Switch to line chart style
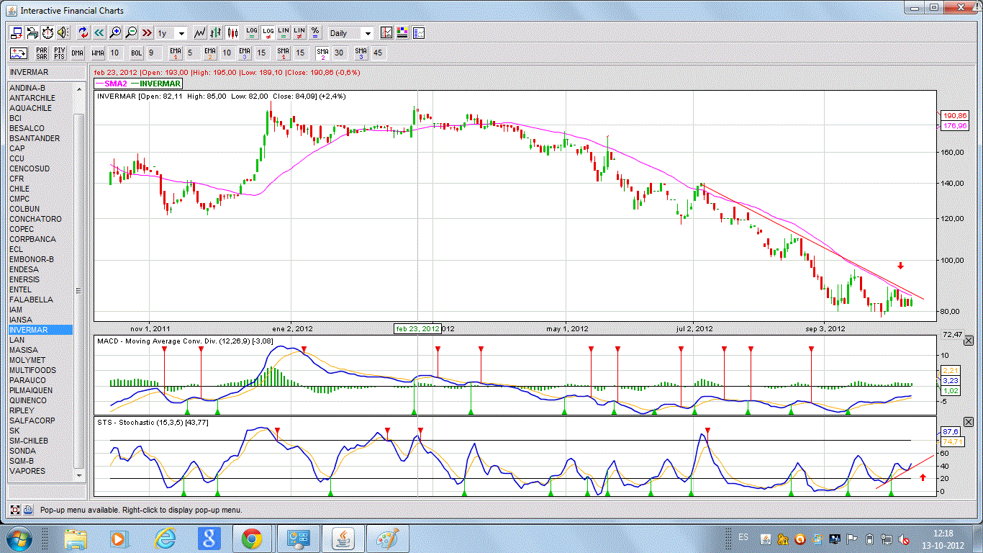 (200, 33)
